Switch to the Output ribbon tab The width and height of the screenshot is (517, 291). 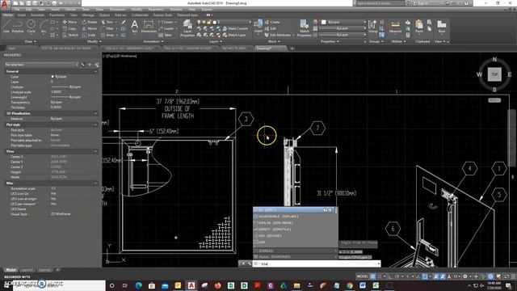(104, 15)
